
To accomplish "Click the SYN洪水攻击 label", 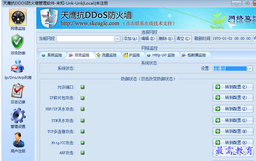I will (x=63, y=121).
